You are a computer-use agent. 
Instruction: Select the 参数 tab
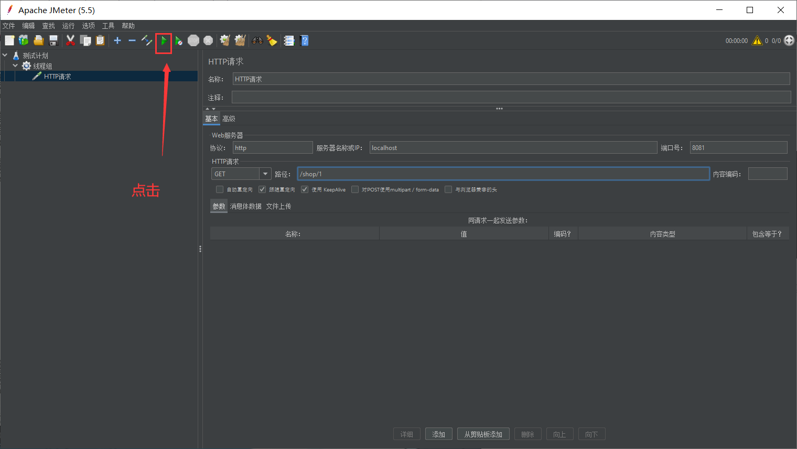point(219,206)
